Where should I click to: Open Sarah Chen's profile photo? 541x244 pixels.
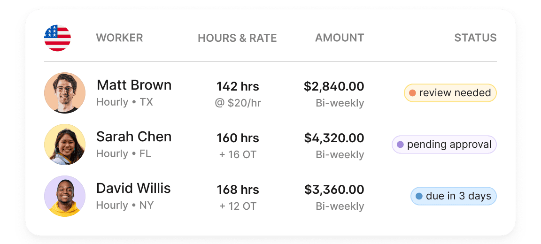[x=65, y=145]
